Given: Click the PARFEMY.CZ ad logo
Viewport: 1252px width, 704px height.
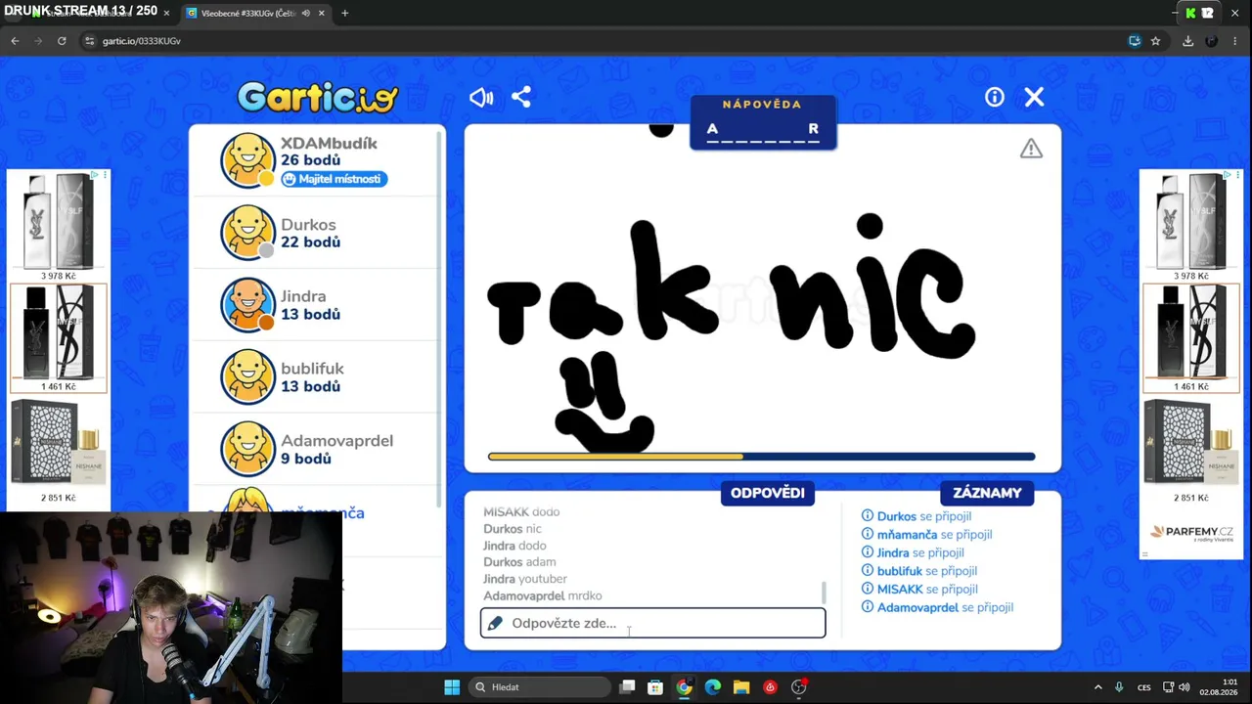Looking at the screenshot, I should (1191, 533).
